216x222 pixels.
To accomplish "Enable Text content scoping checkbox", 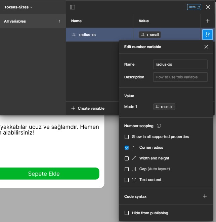I will coord(127,180).
